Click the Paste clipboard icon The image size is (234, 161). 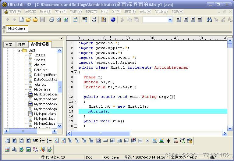point(136,20)
